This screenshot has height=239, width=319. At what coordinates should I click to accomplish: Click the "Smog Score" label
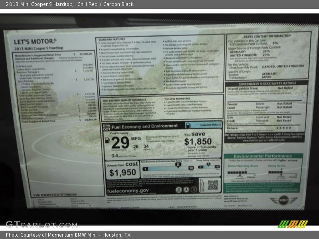(277, 166)
